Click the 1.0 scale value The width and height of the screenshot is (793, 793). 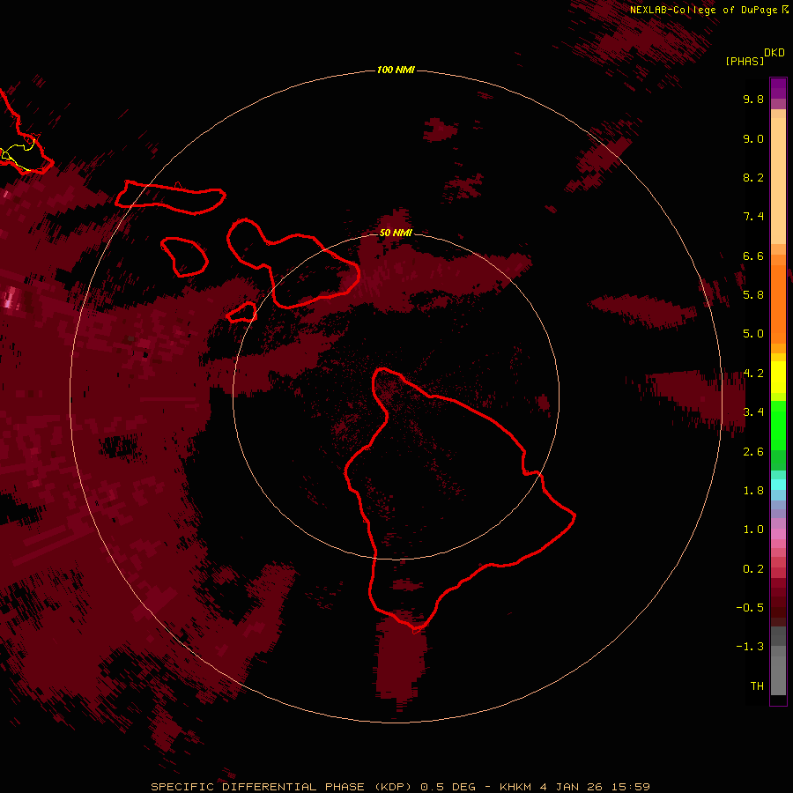(x=753, y=530)
